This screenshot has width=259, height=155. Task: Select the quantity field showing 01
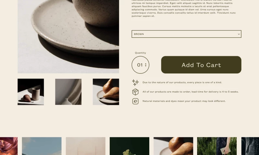click(x=141, y=65)
